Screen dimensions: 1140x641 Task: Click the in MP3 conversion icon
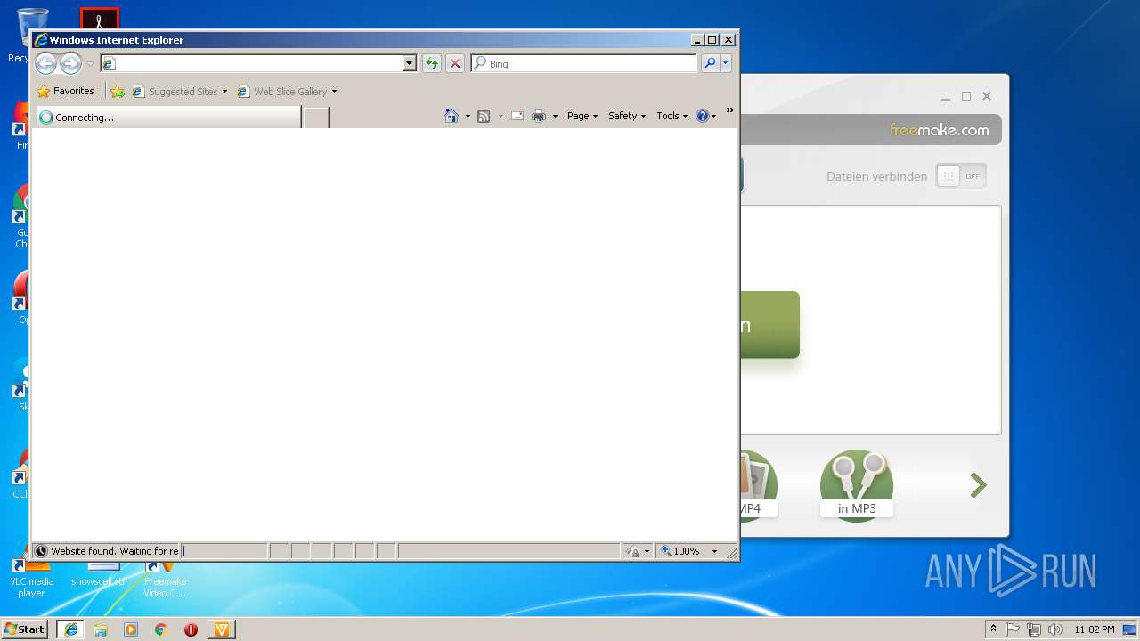(857, 485)
